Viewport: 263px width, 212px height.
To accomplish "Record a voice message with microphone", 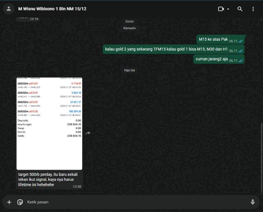I will coord(253,202).
